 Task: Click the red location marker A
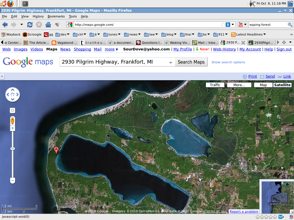tap(56, 150)
